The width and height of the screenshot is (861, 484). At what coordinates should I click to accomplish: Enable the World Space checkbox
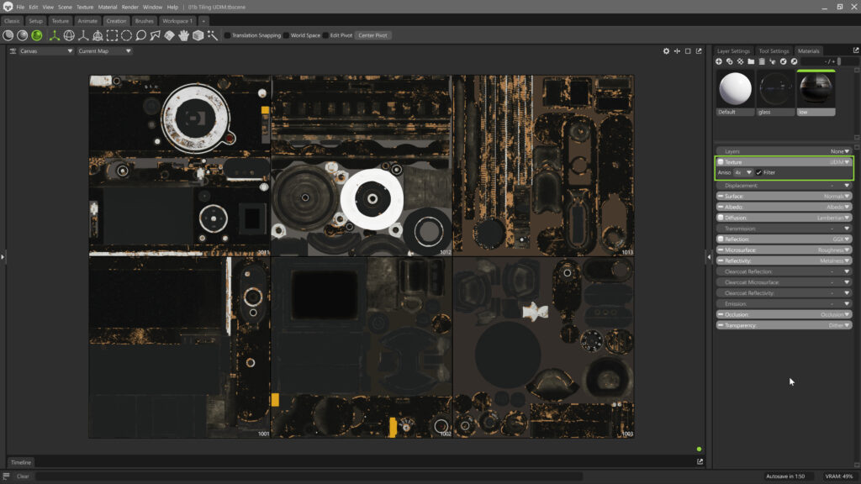[x=286, y=35]
